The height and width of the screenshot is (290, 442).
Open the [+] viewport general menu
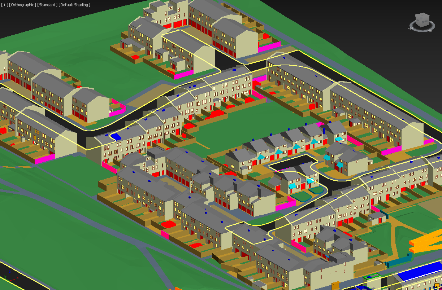pos(4,5)
